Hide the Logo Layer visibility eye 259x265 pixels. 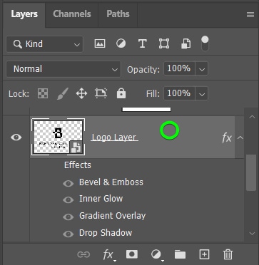[16, 137]
